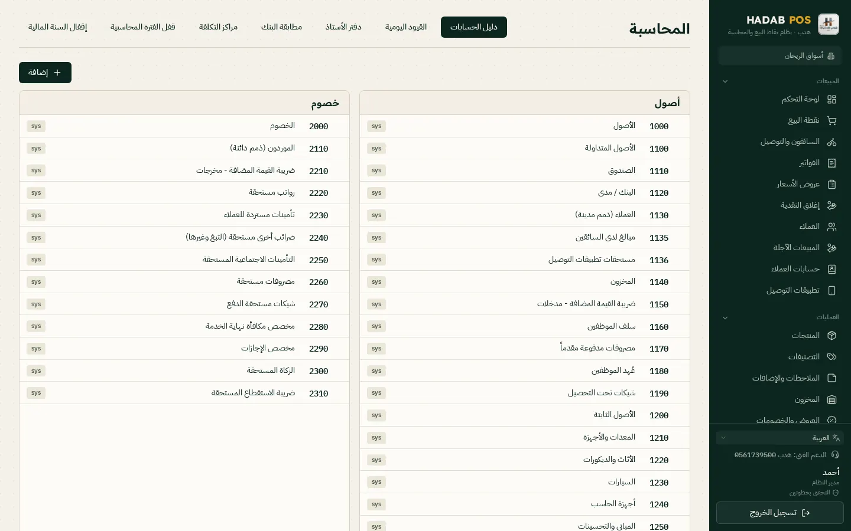Click the icon beside المبيعات الآجلة
The width and height of the screenshot is (851, 531).
[x=831, y=248]
